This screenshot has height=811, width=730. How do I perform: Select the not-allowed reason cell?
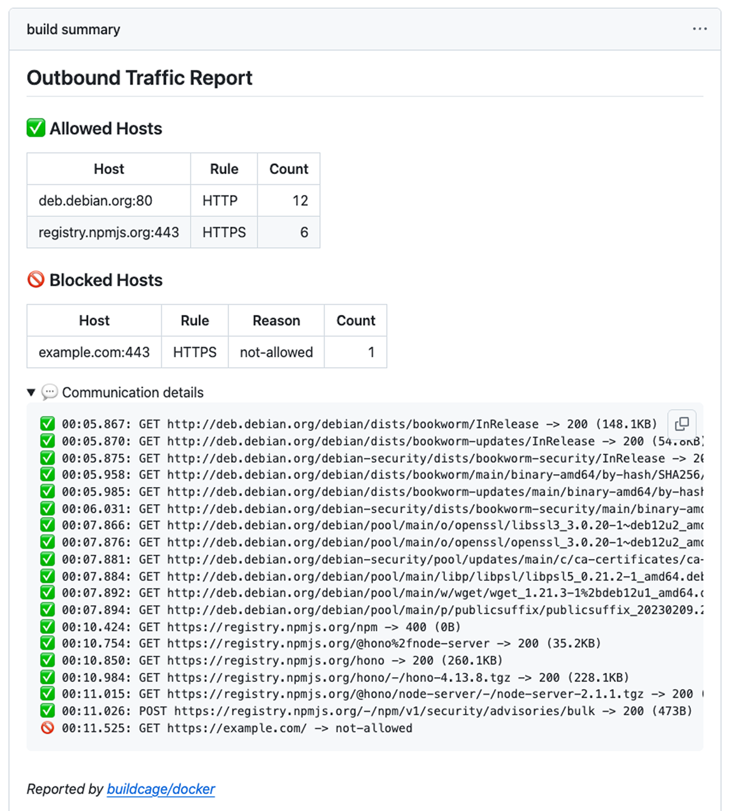pyautogui.click(x=276, y=352)
